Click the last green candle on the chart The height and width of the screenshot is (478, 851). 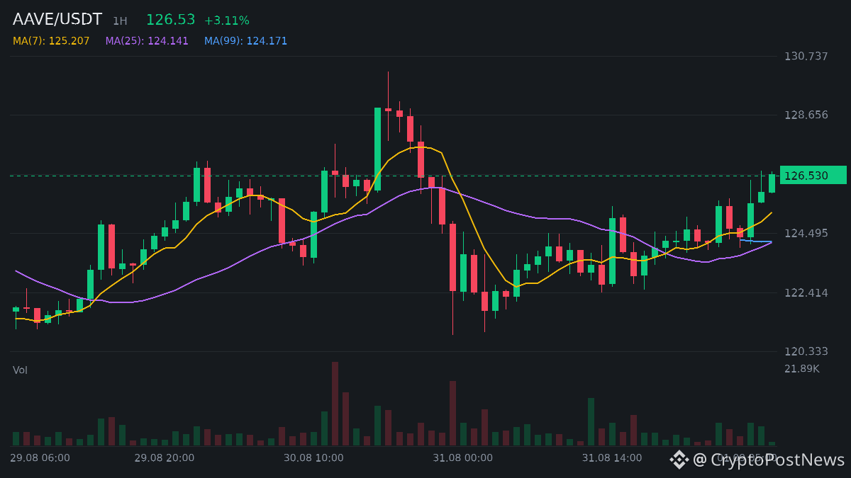[772, 183]
